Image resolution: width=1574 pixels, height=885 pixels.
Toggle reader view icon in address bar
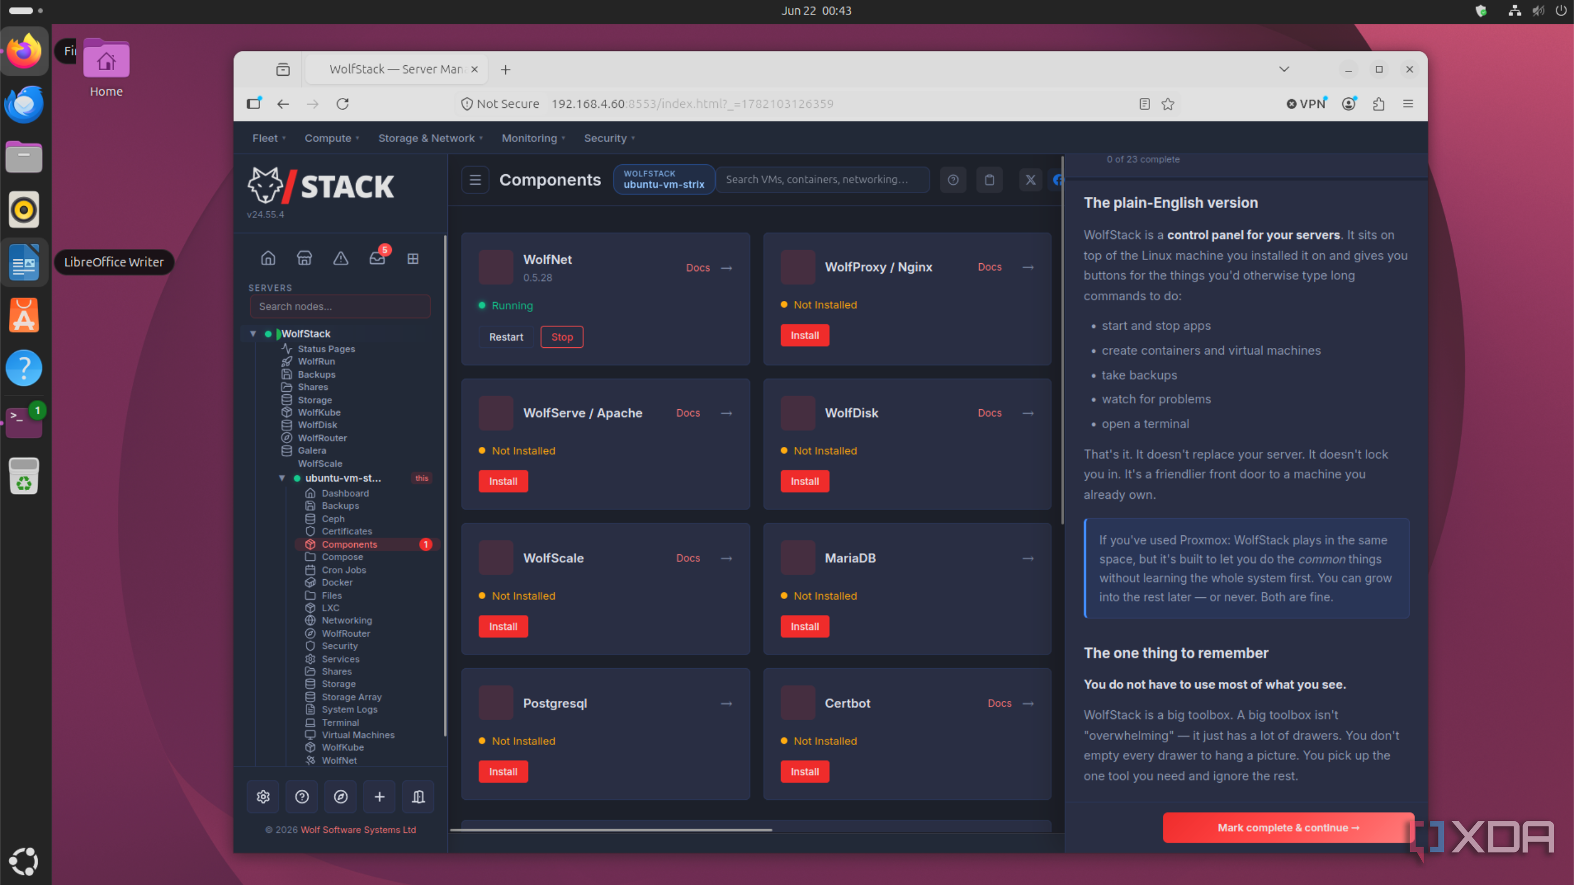click(1145, 104)
